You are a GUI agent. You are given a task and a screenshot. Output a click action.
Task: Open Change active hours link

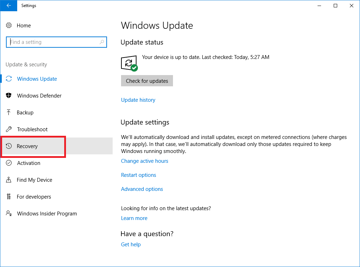(145, 161)
